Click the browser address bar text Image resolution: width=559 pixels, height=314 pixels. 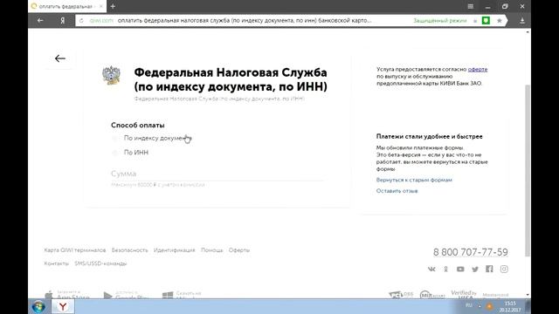point(245,21)
